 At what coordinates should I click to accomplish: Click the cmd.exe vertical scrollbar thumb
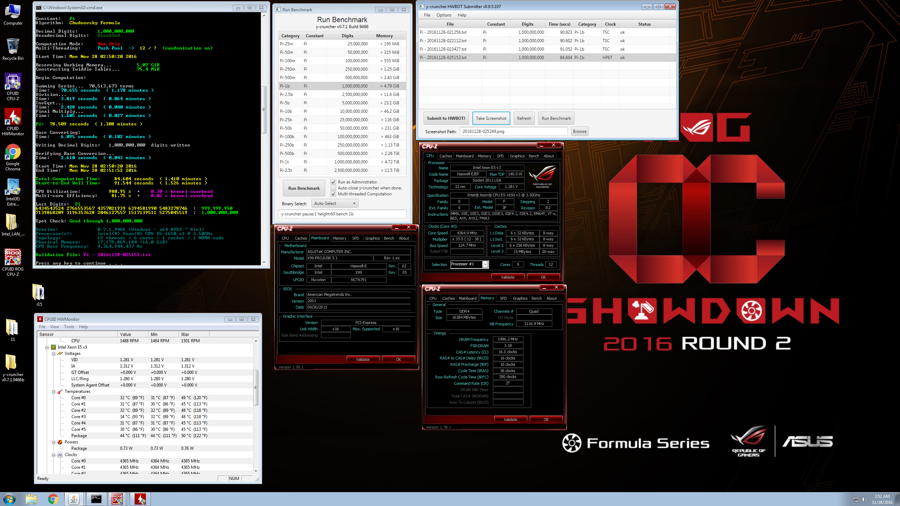[264, 109]
